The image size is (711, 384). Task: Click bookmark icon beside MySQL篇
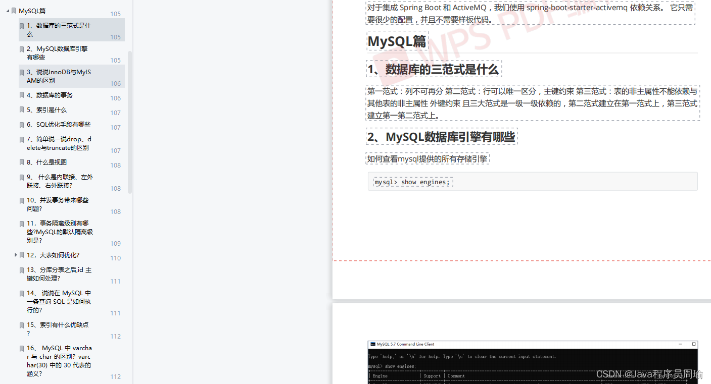point(14,11)
